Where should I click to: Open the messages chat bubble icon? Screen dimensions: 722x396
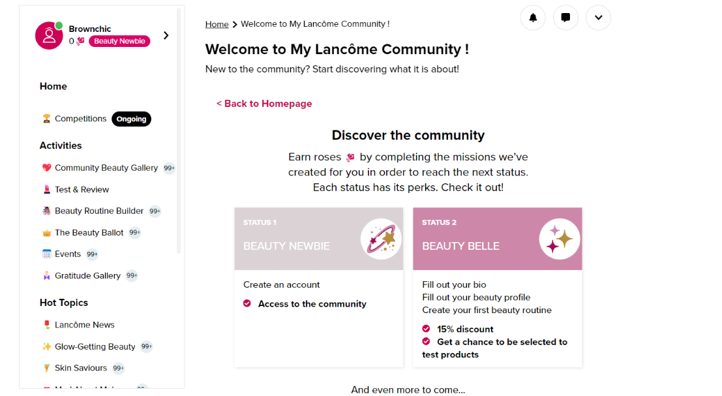(x=565, y=18)
